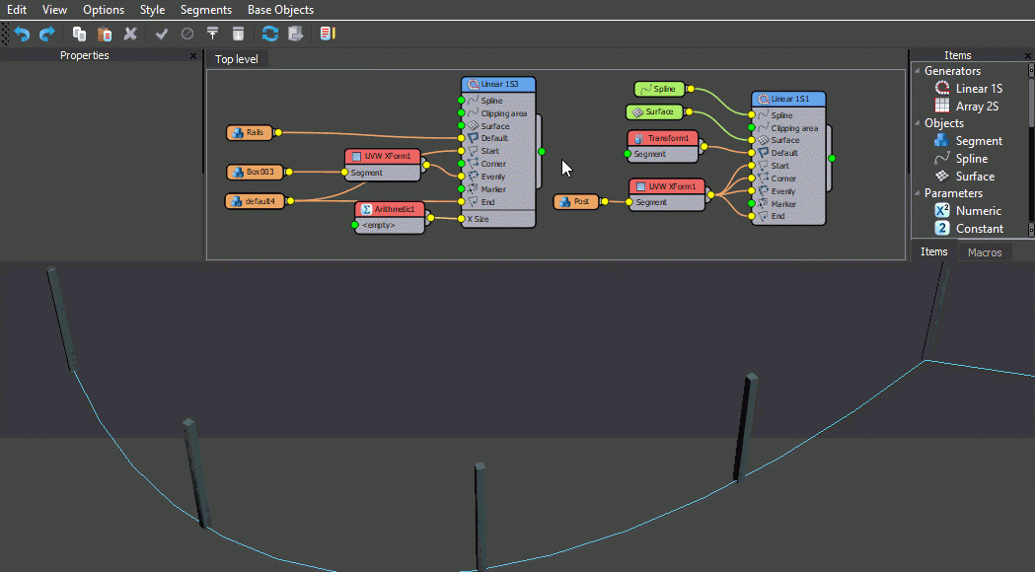Select the Top level tab
This screenshot has height=572, width=1035.
click(237, 59)
